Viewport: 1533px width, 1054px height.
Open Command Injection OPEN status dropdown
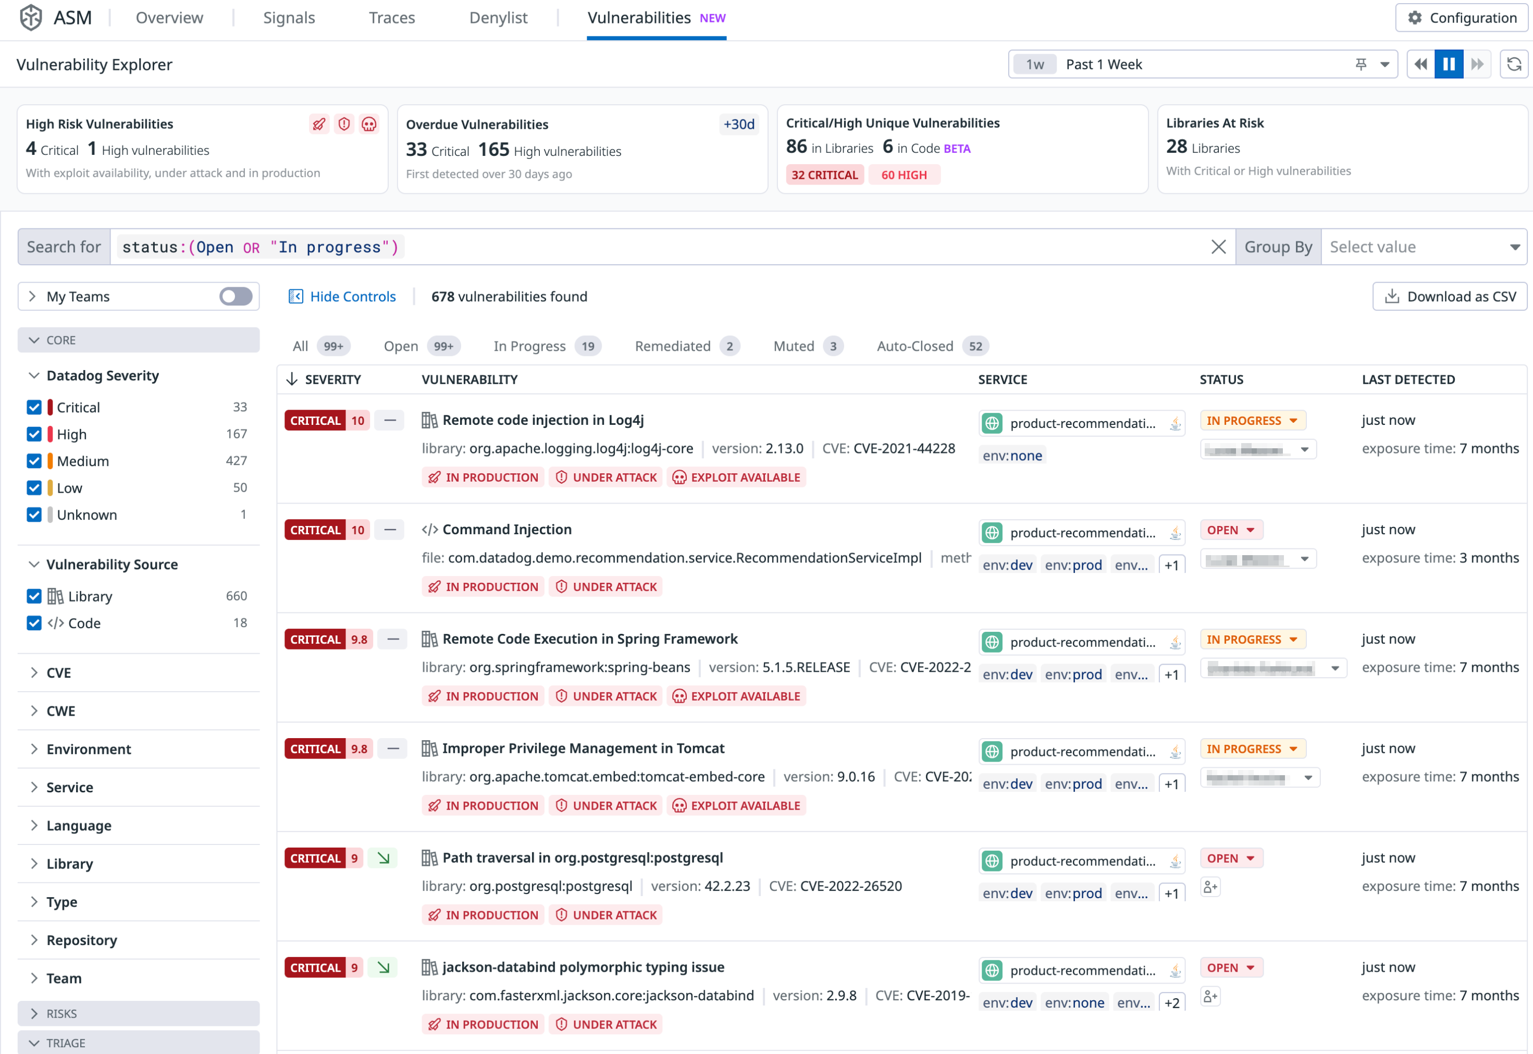click(x=1231, y=530)
